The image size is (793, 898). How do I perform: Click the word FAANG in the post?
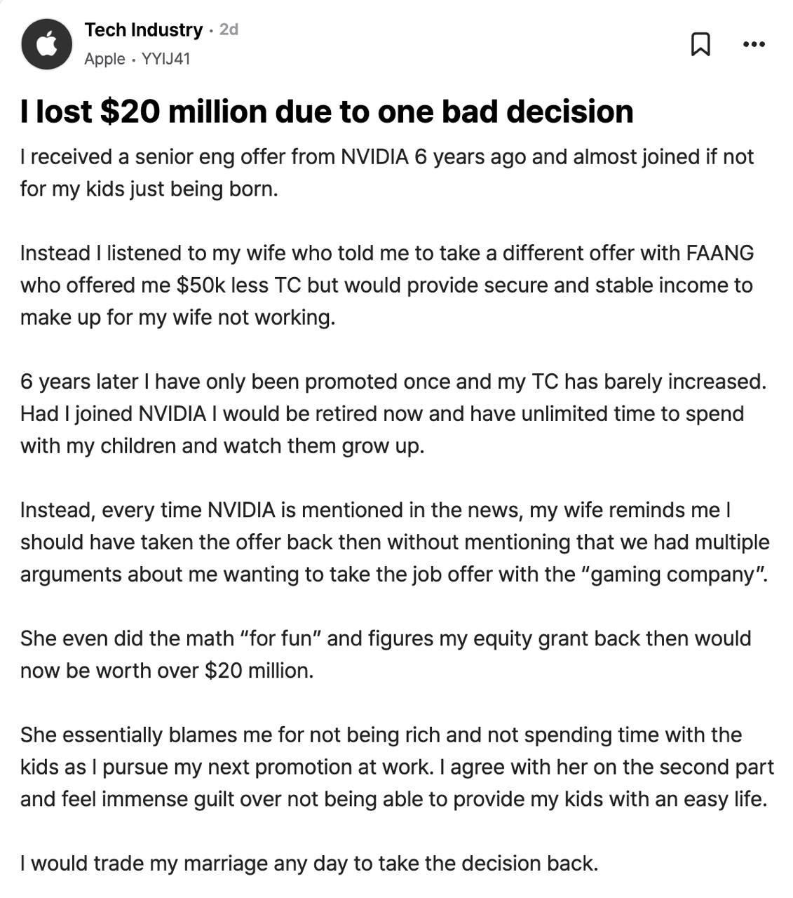(x=719, y=253)
